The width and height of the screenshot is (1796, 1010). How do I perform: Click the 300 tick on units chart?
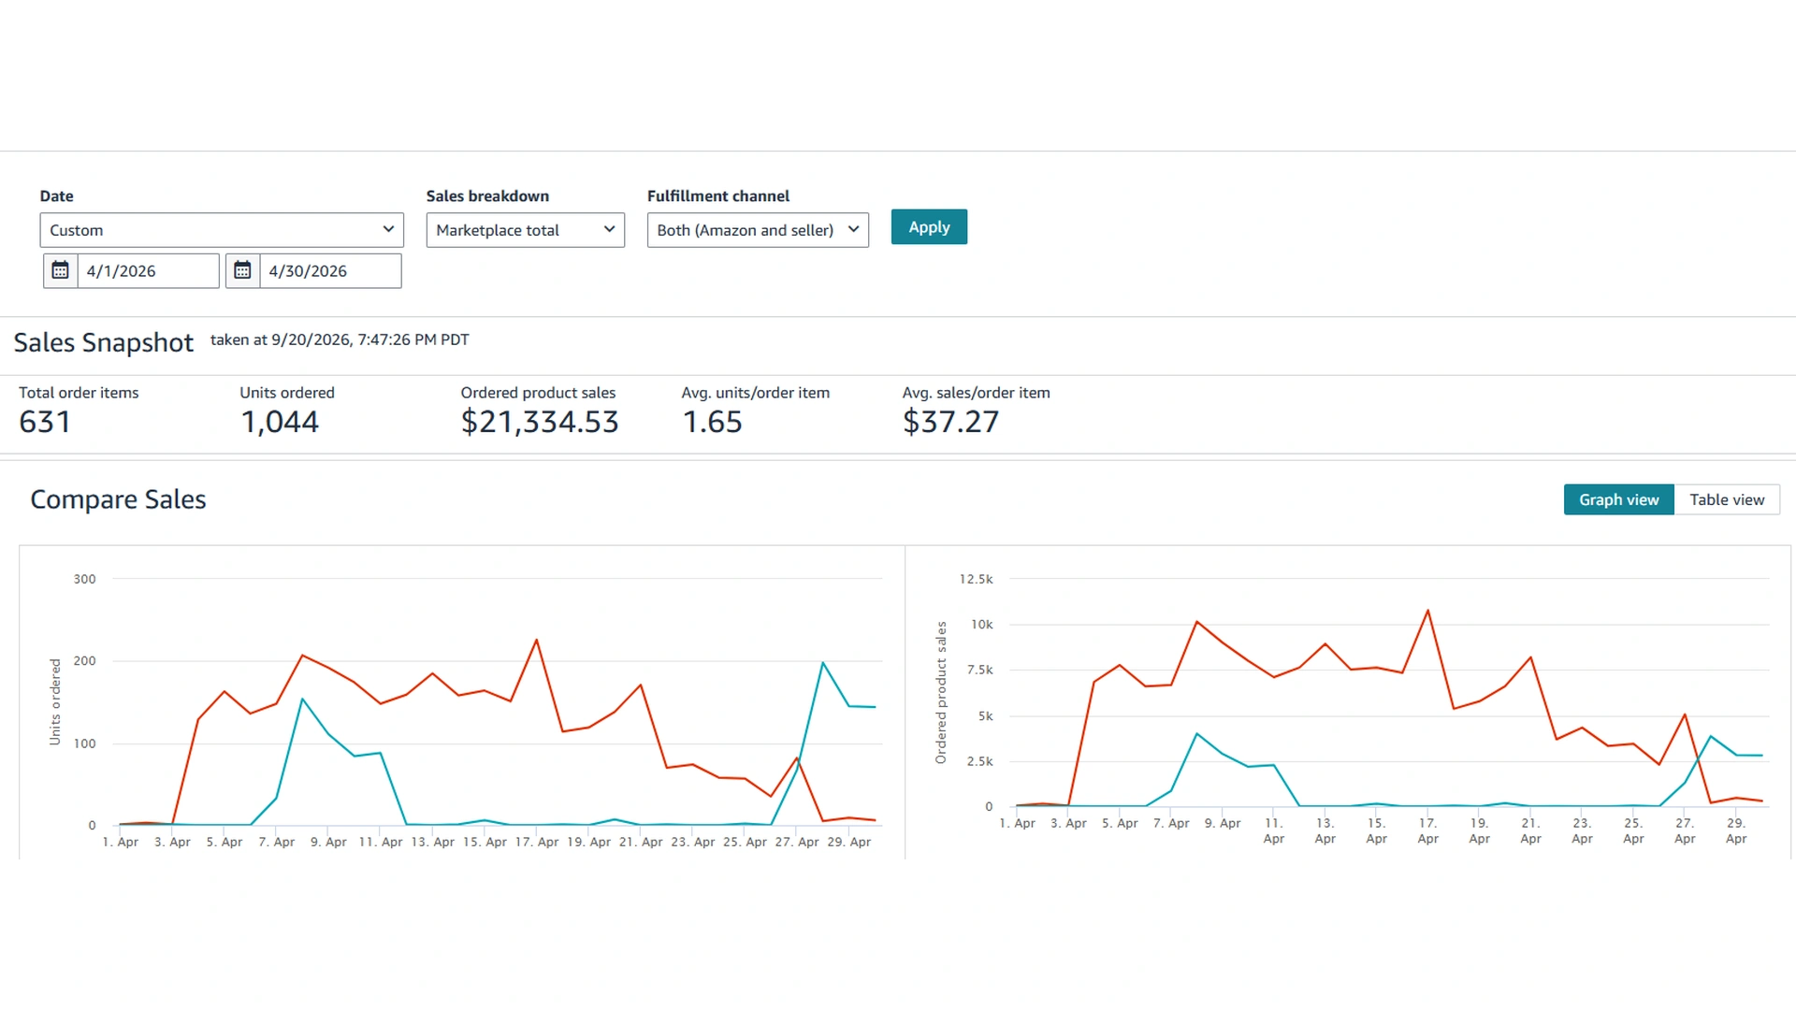point(84,579)
